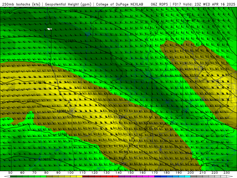Click the '06Z RDPS' model run label
This screenshot has width=237, height=178.
[159, 4]
